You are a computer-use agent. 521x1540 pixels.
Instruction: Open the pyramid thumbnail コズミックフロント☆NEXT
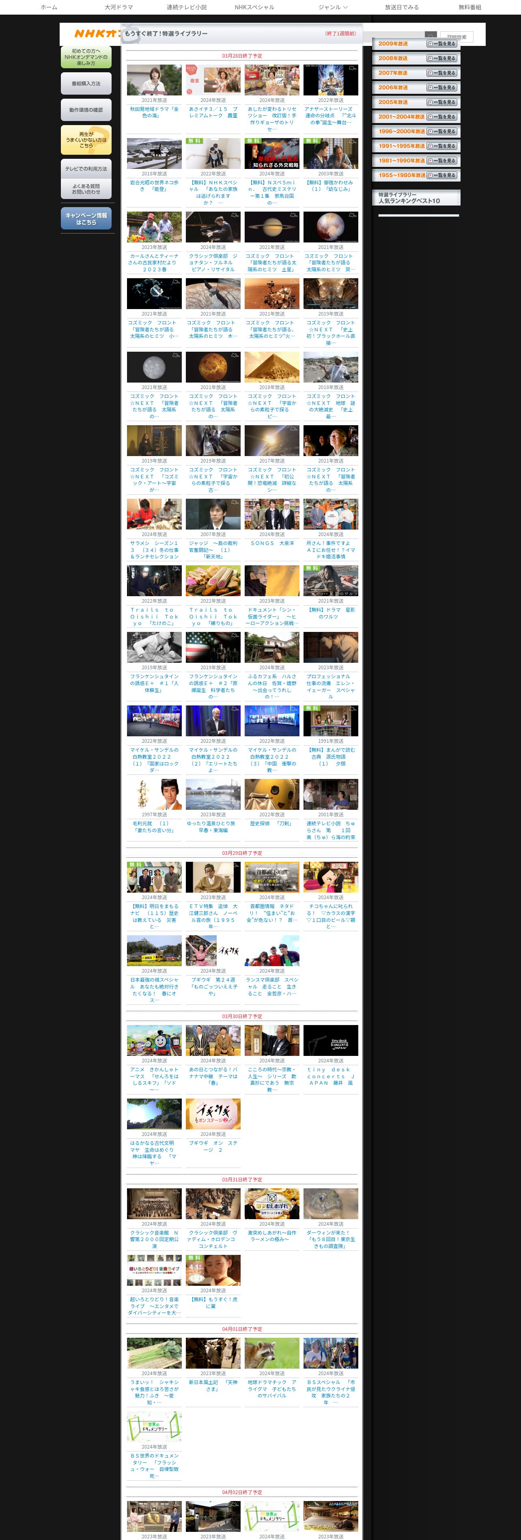[272, 367]
